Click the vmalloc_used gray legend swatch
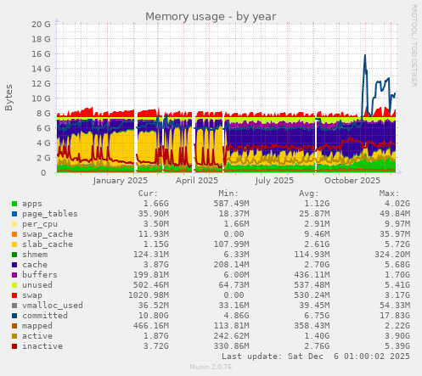422x376 pixels. coord(14,306)
